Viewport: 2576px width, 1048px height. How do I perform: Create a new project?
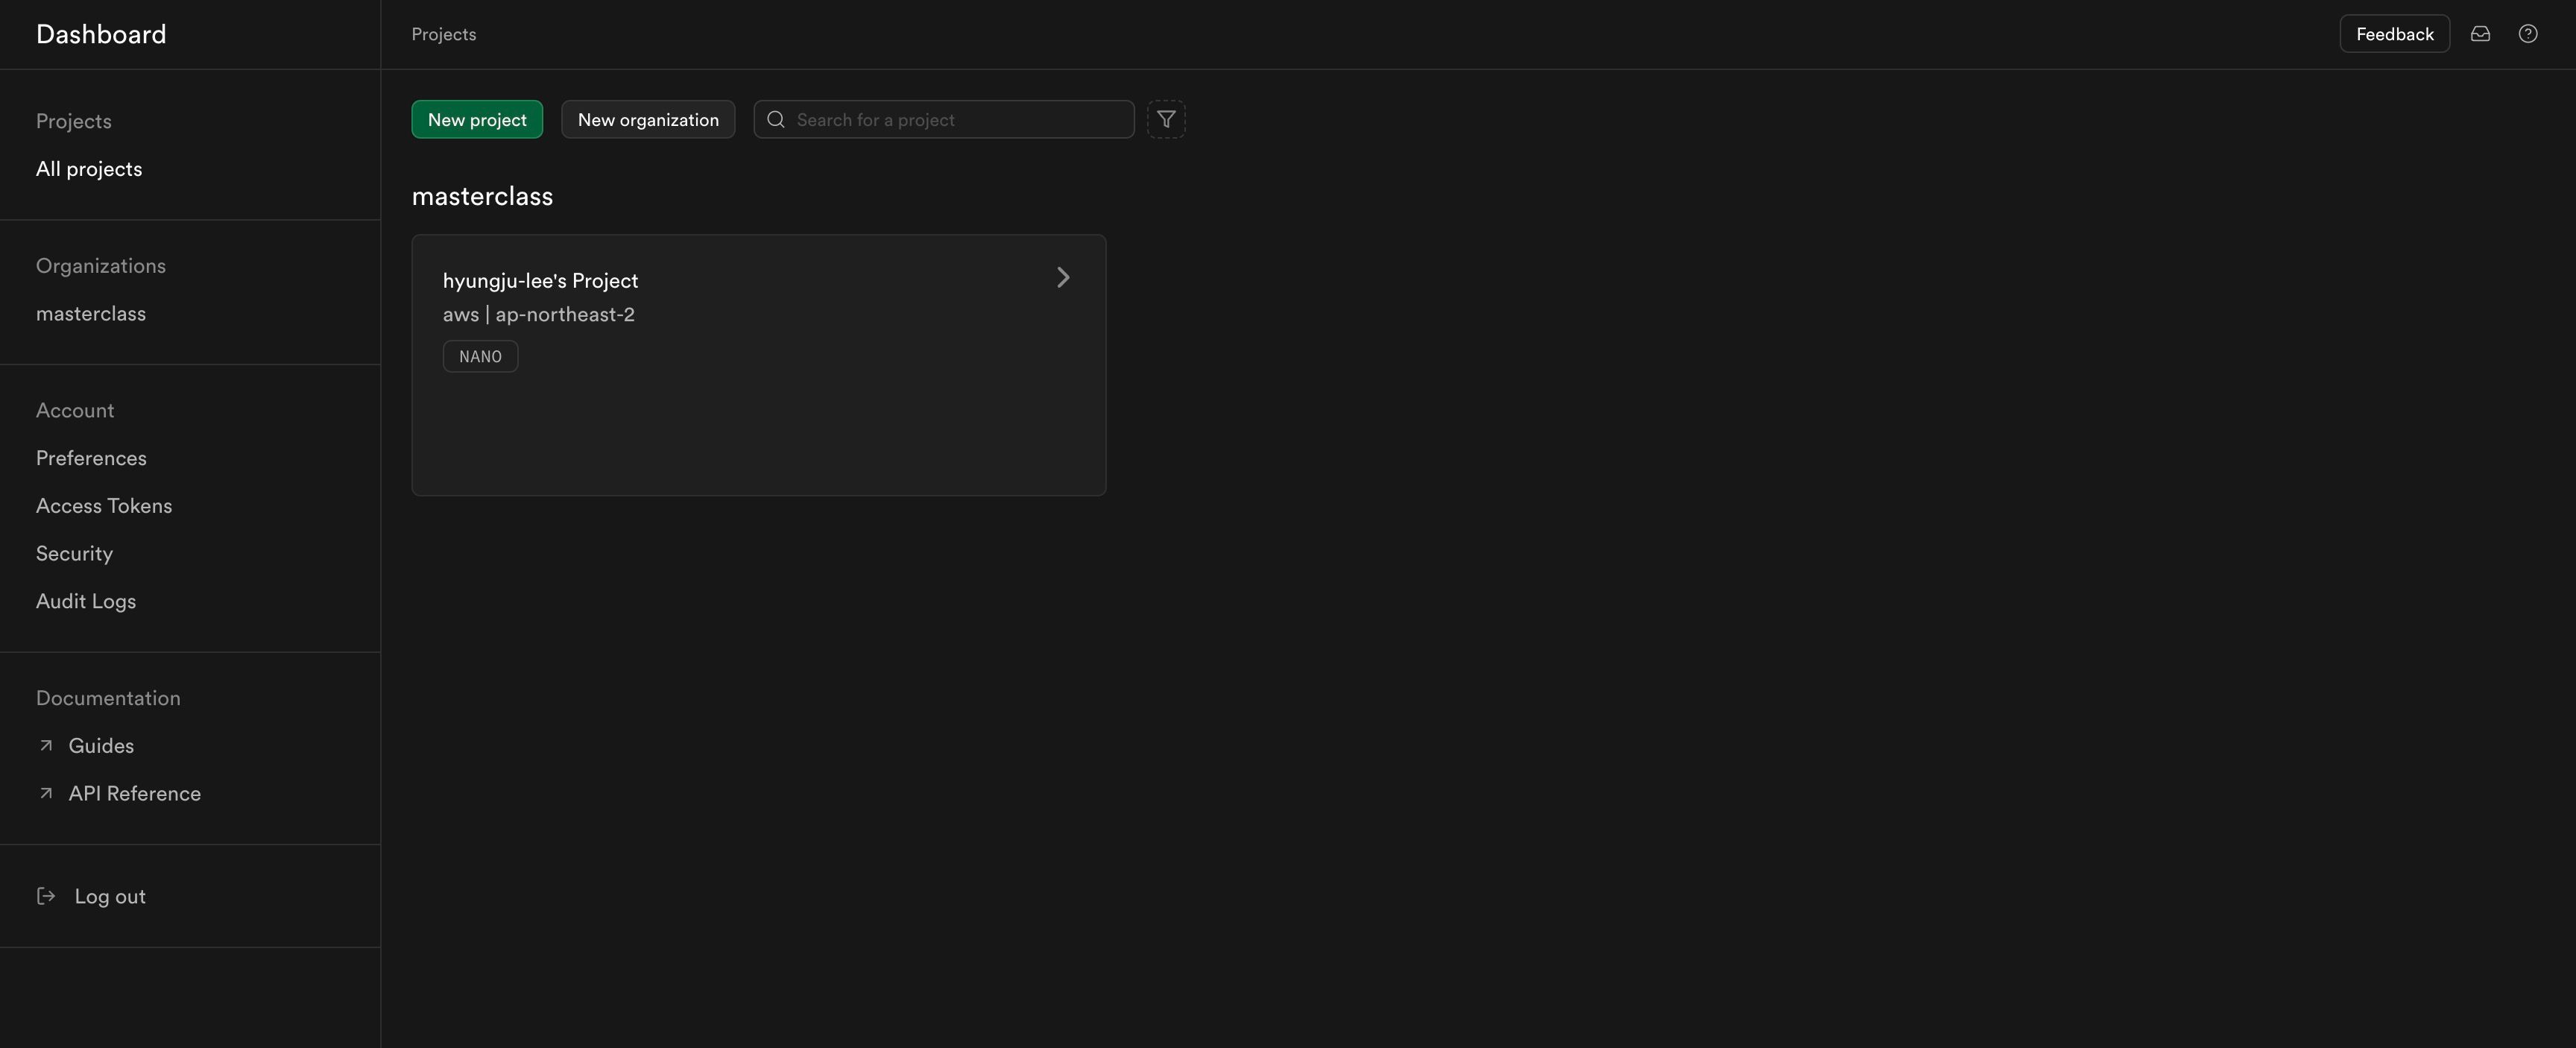coord(477,119)
